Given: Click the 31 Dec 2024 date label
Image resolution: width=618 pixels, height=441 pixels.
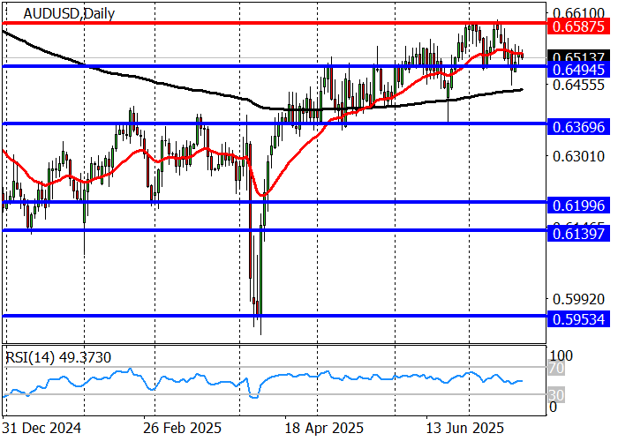Looking at the screenshot, I should (44, 428).
